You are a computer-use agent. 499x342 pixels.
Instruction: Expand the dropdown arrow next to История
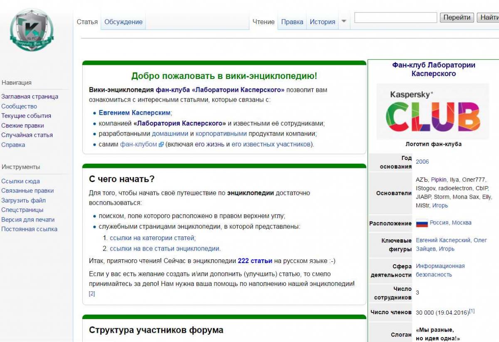pyautogui.click(x=343, y=22)
